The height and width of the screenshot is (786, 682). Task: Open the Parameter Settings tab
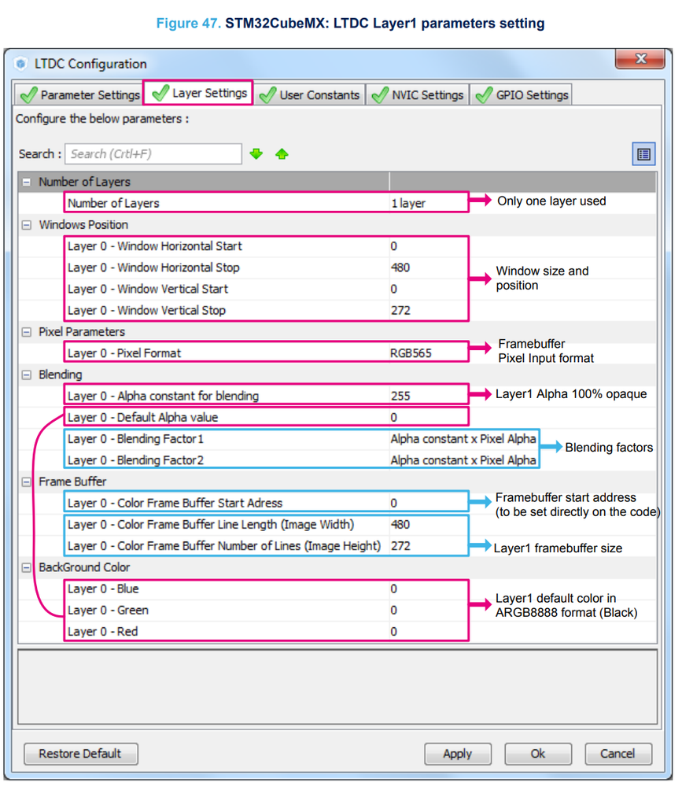click(x=79, y=94)
